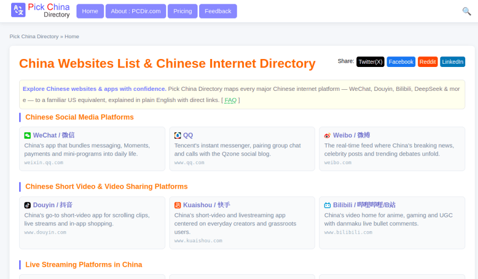The width and height of the screenshot is (478, 279).
Task: Click the WeChat green icon
Action: click(28, 136)
